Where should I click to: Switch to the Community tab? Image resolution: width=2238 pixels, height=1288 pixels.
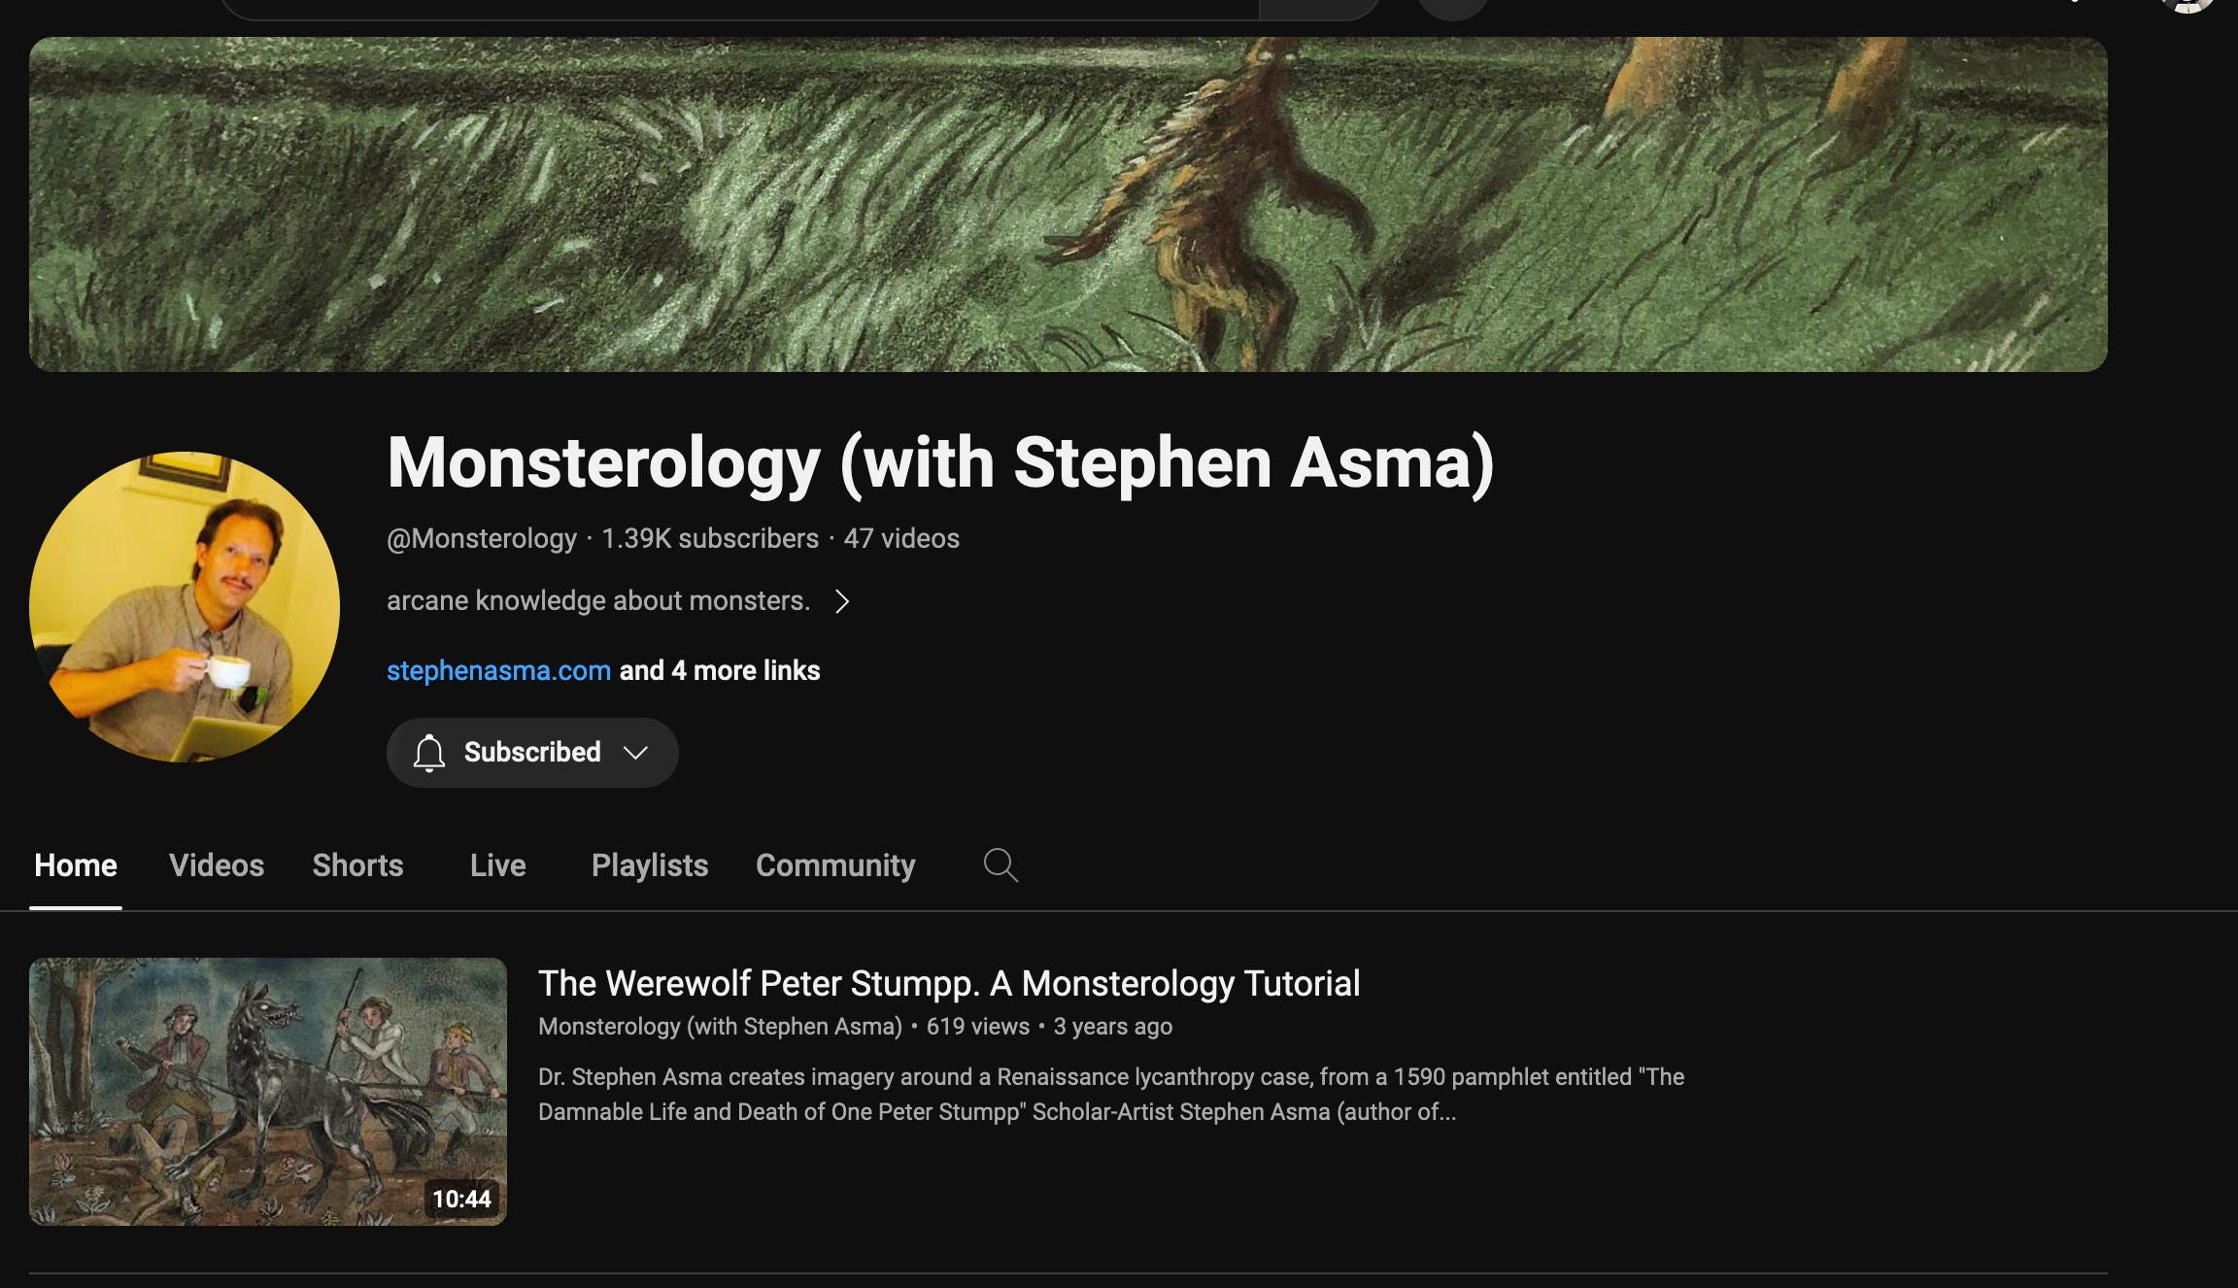point(835,865)
